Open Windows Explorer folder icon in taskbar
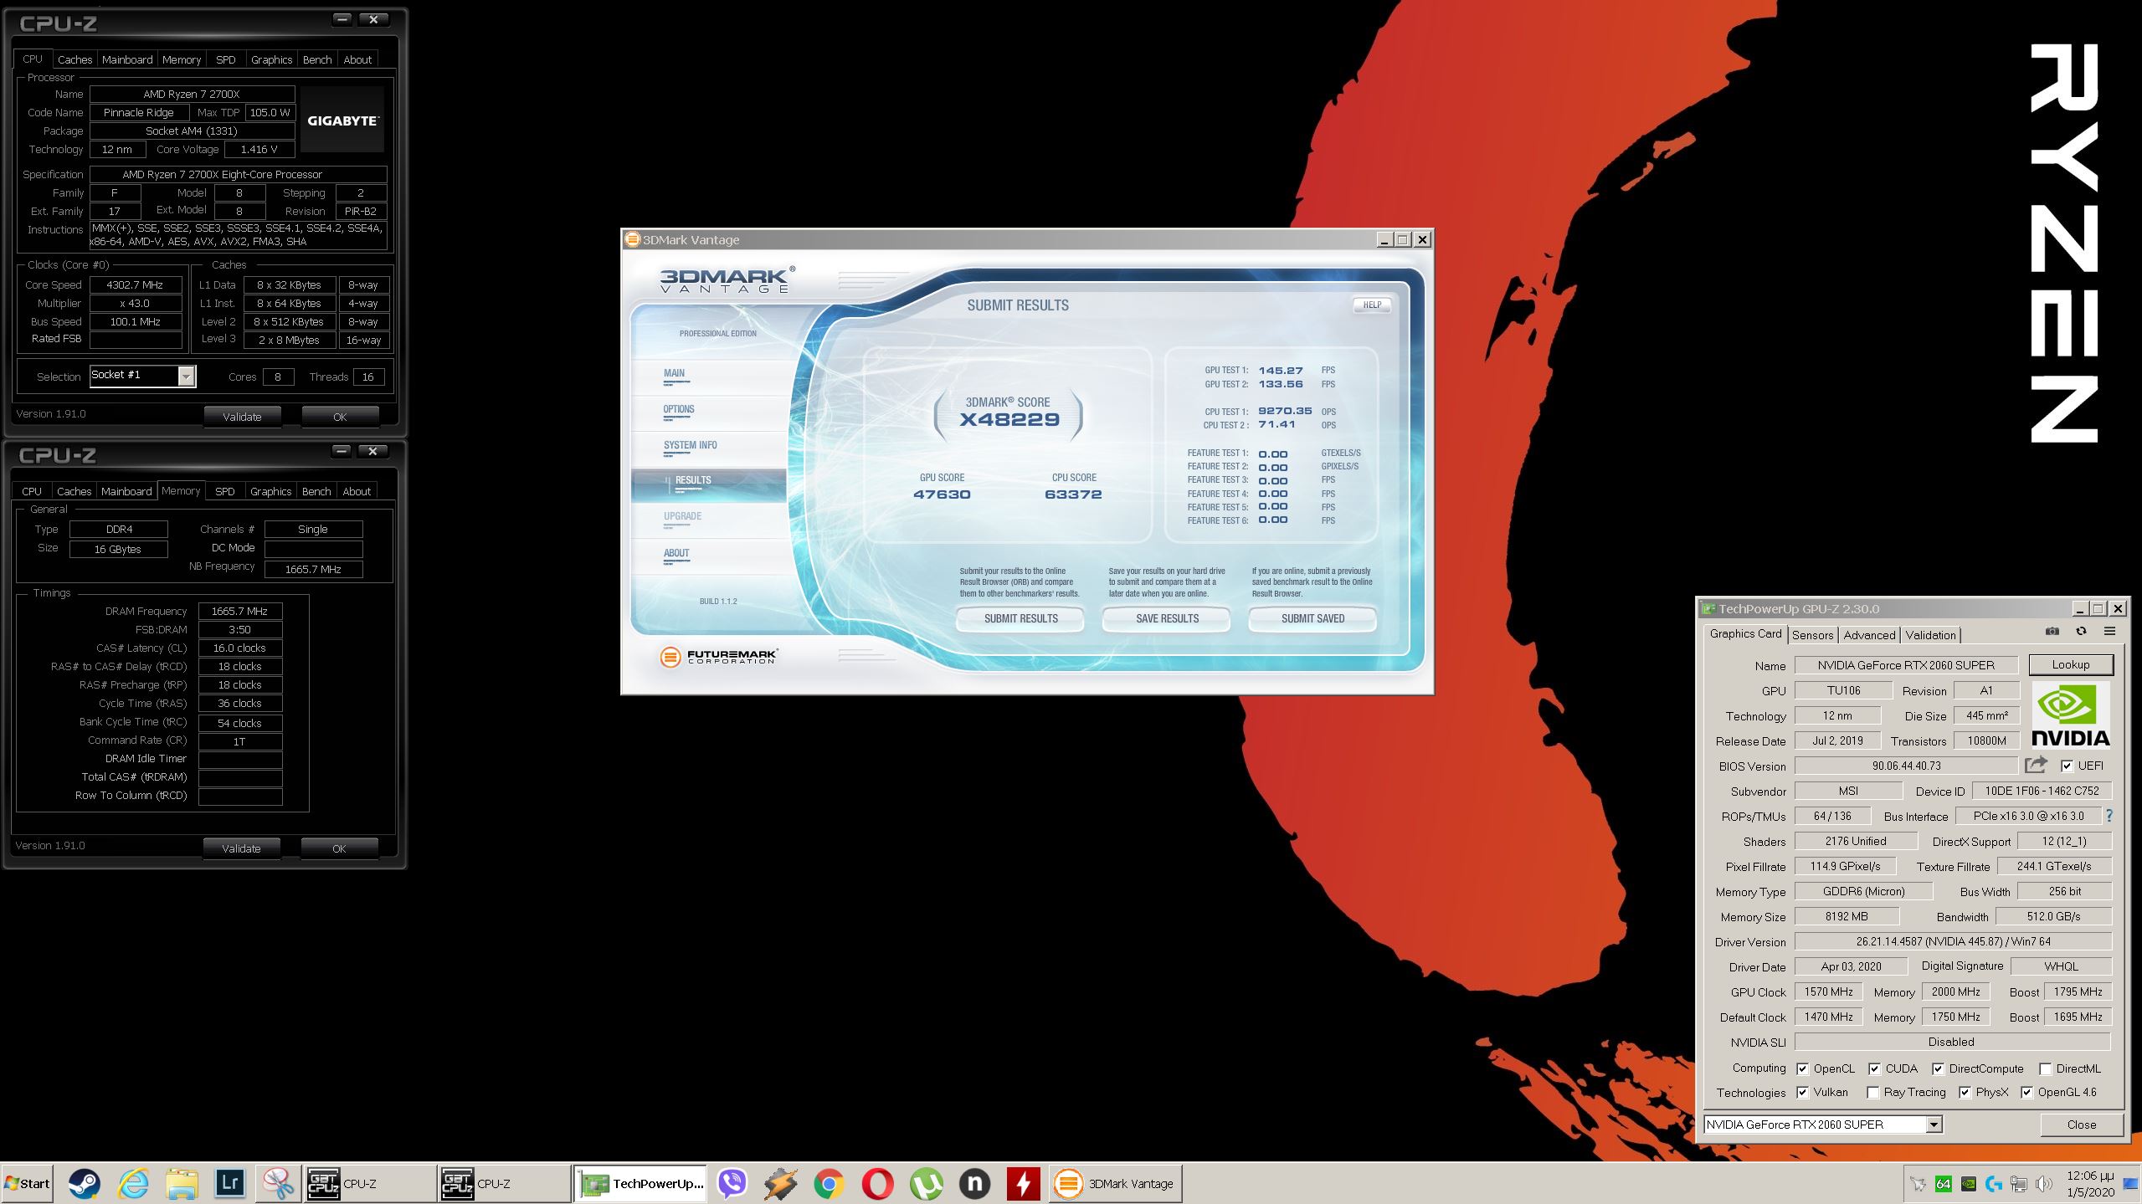 click(x=182, y=1183)
